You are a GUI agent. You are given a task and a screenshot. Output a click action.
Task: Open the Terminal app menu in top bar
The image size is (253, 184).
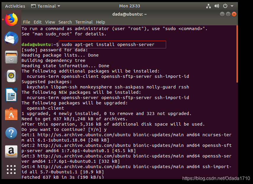[46, 6]
